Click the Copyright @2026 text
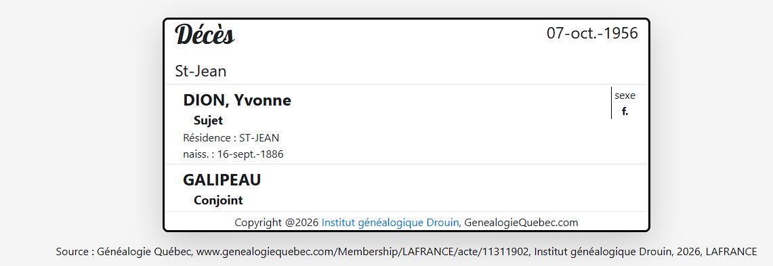This screenshot has width=773, height=266. point(276,223)
